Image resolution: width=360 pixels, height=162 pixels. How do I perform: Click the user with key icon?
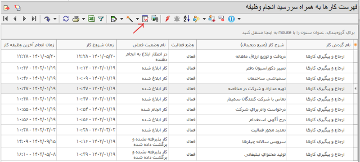tap(196, 19)
